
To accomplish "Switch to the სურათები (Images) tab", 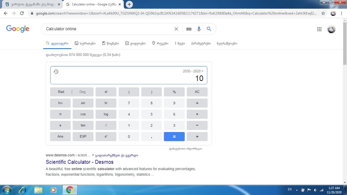I will [86, 44].
